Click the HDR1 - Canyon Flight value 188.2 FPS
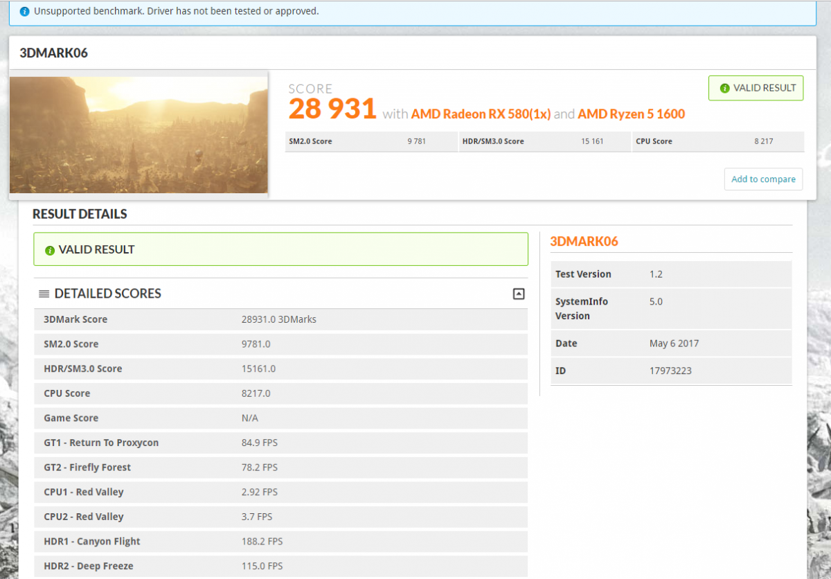This screenshot has height=579, width=831. 262,542
